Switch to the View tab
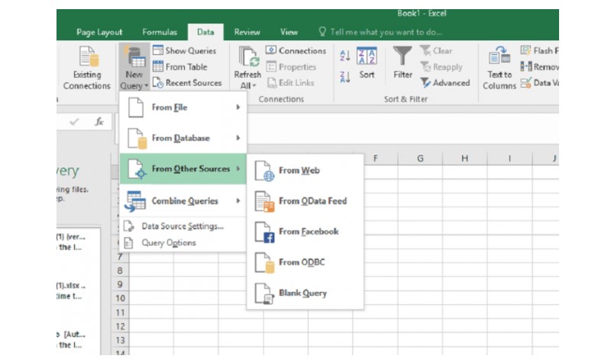This screenshot has height=359, width=611. (x=289, y=32)
